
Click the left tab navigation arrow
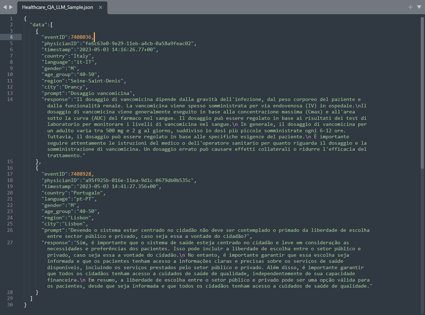pos(5,7)
